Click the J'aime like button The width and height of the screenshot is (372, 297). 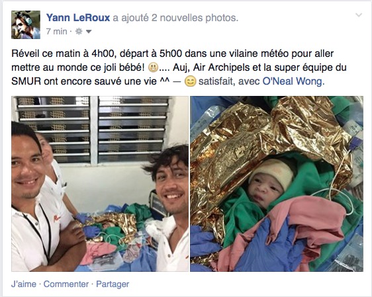coord(24,284)
